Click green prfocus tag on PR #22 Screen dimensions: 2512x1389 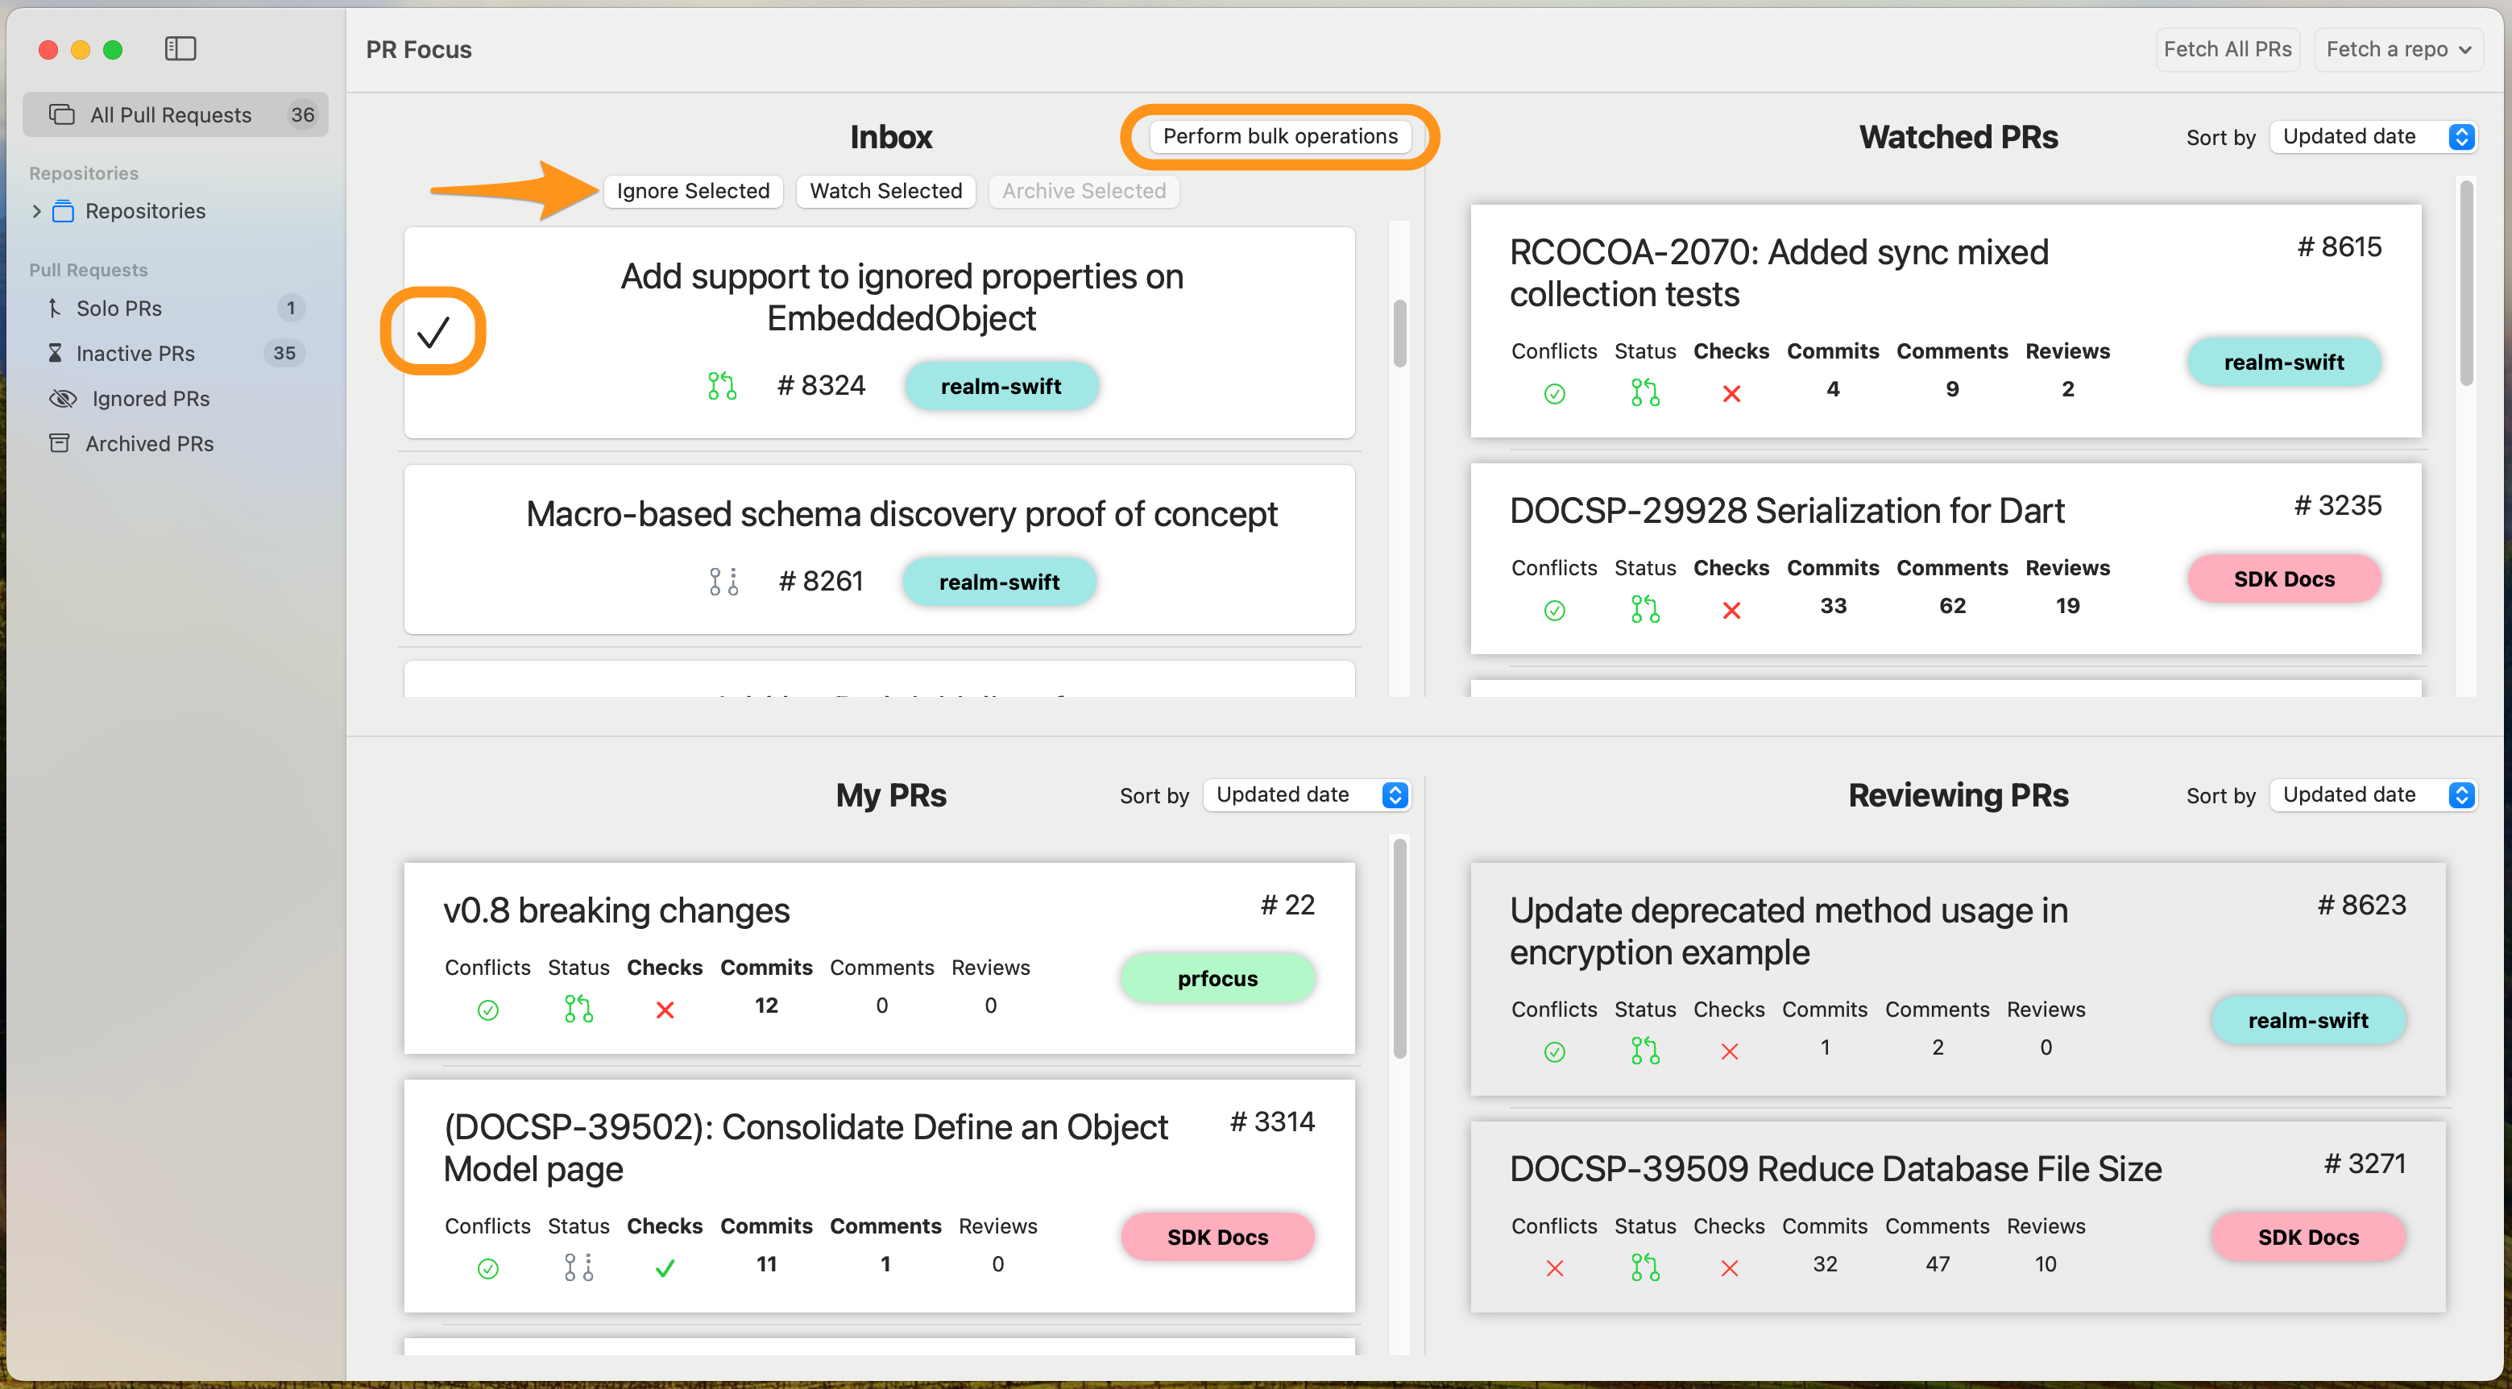point(1217,978)
